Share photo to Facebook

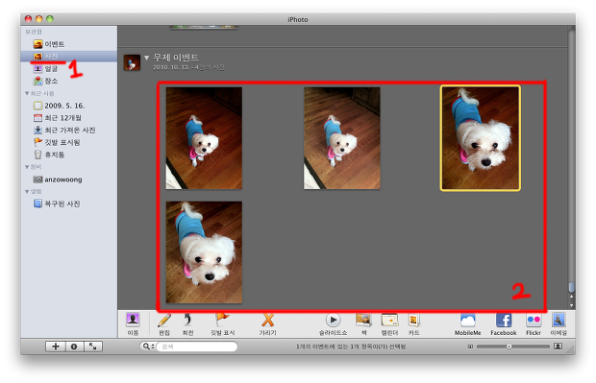coord(504,324)
